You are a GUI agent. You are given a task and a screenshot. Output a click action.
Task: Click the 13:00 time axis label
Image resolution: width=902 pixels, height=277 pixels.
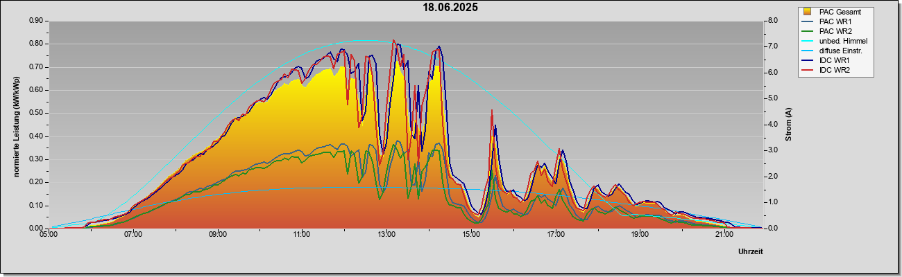[386, 235]
